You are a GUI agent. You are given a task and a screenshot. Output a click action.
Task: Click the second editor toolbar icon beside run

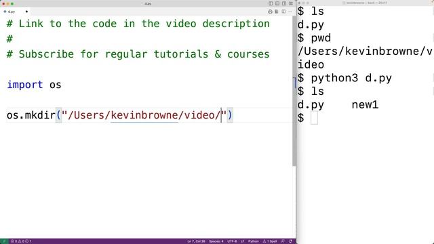(x=277, y=12)
